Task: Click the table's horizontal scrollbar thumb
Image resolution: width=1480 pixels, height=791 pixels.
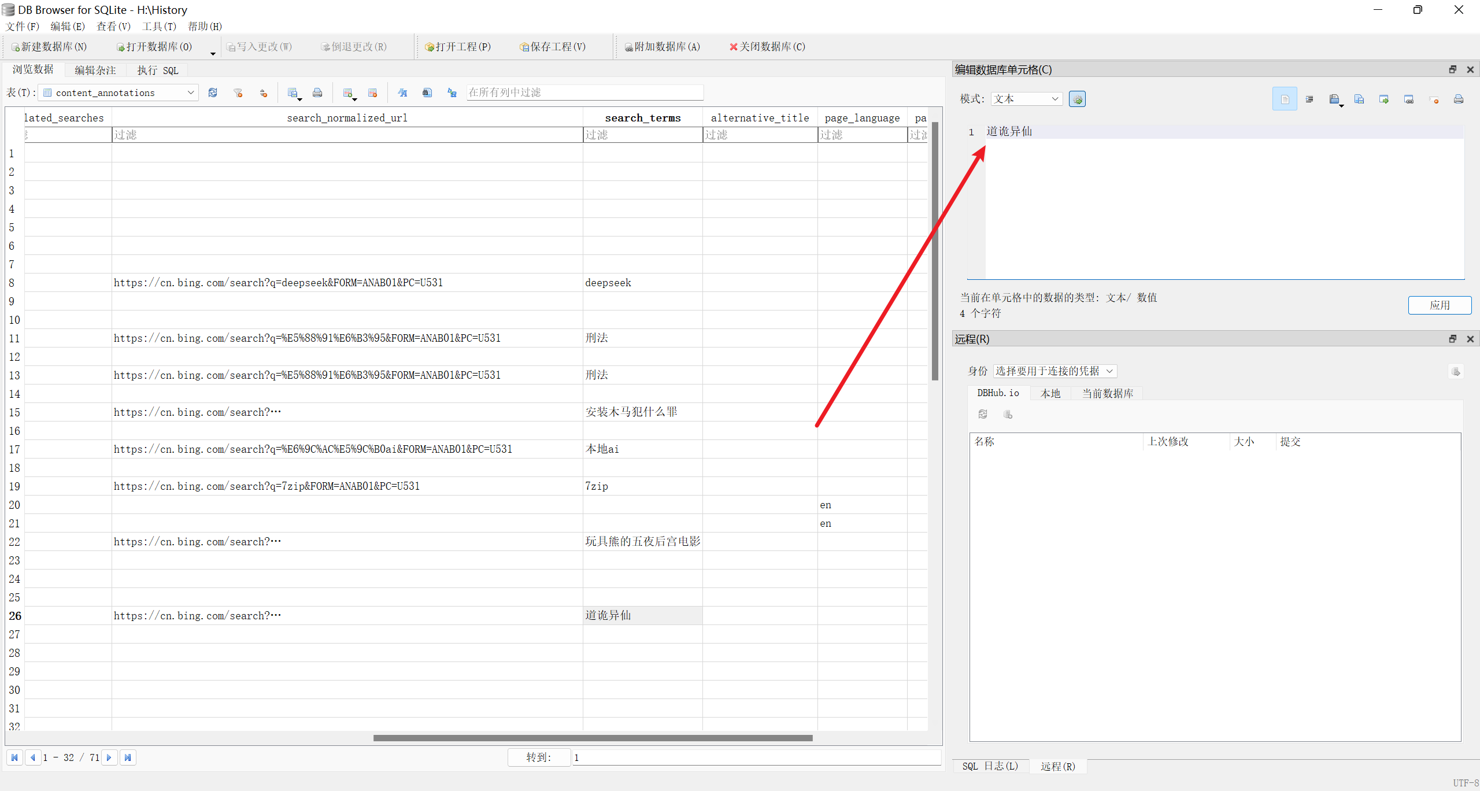Action: coord(593,738)
